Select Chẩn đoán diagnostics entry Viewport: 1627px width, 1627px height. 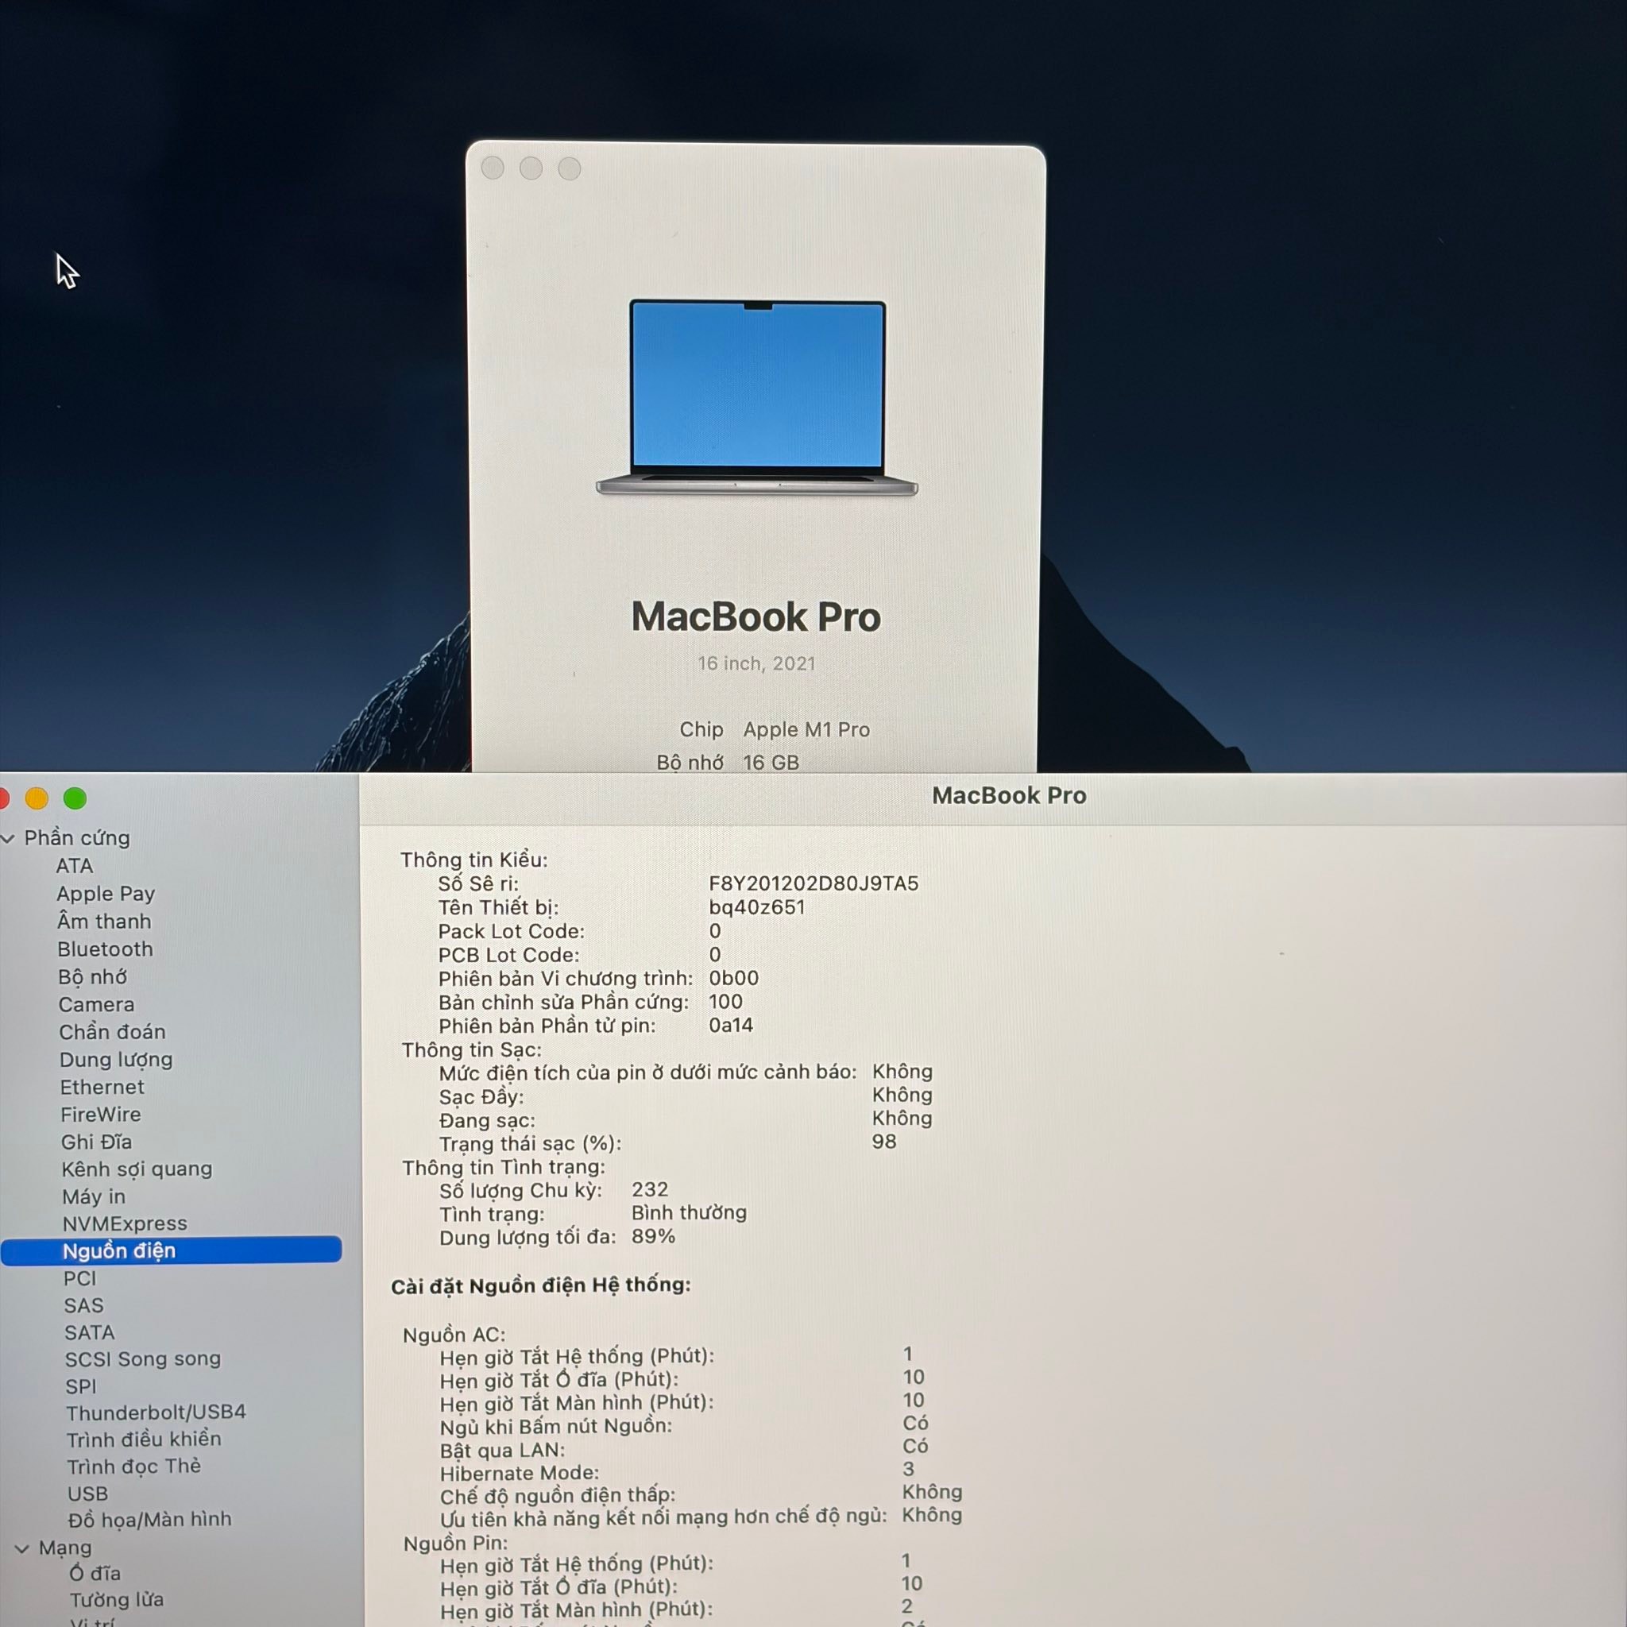(112, 1032)
